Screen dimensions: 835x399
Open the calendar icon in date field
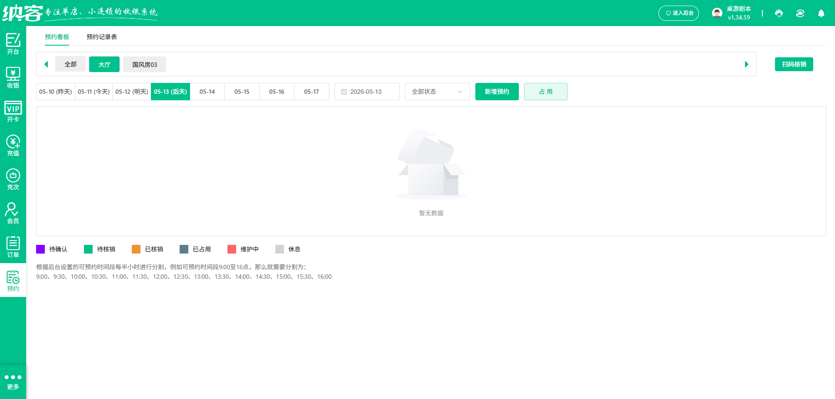coord(344,92)
